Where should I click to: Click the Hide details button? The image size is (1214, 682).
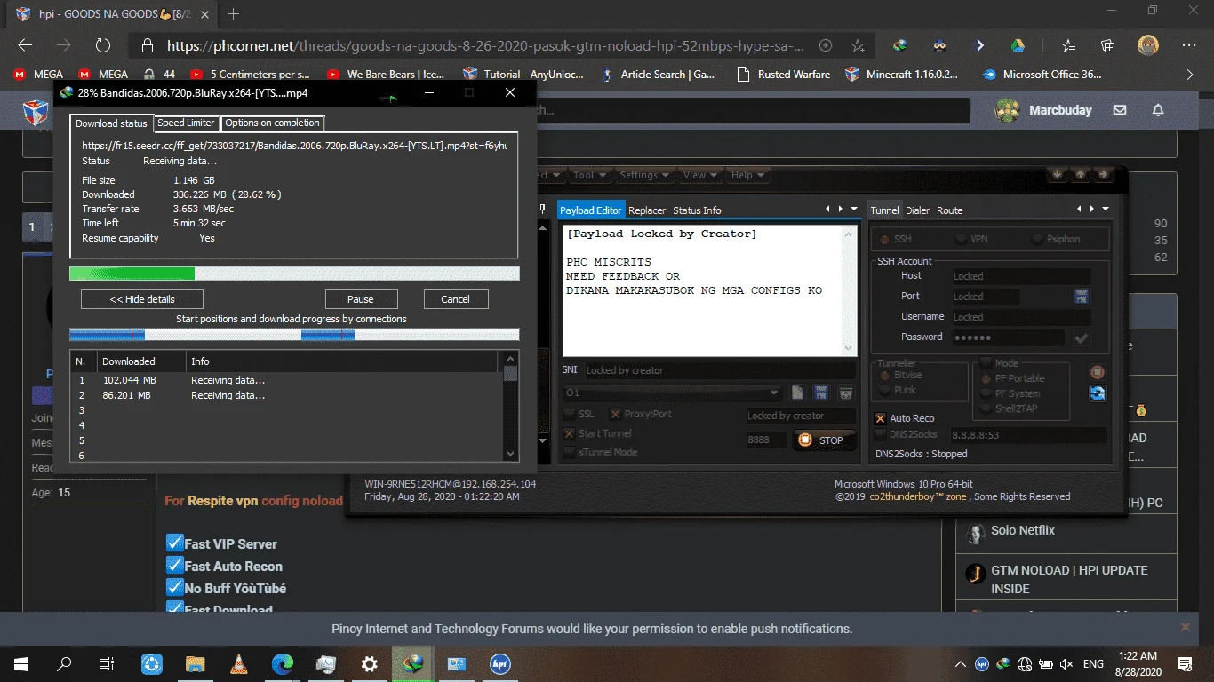pos(142,299)
